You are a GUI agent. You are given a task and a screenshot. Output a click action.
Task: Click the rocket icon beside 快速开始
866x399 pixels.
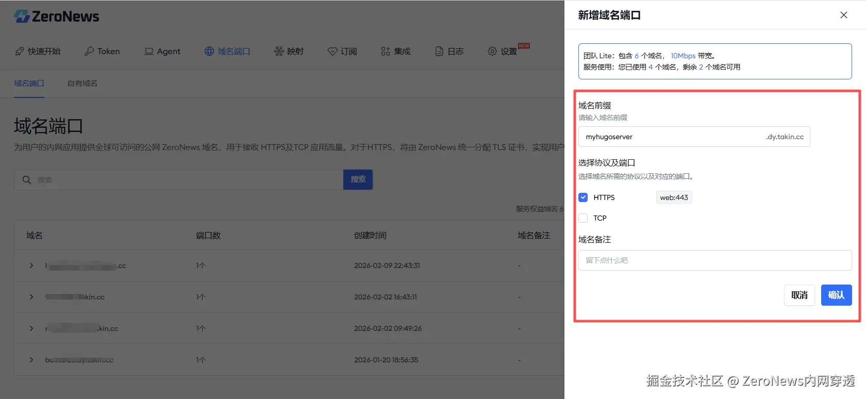coord(20,52)
